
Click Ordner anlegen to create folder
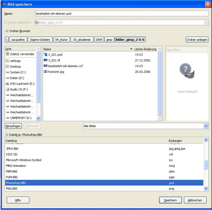(x=197, y=40)
